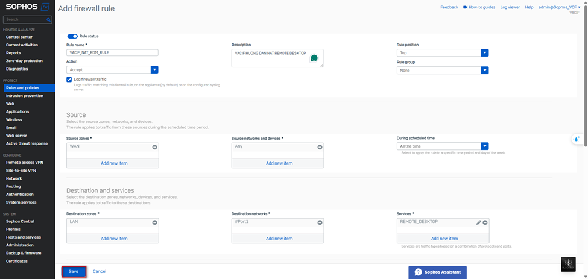Edit the REMOTE_DESKTOP service pencil icon
588x279 pixels.
tap(479, 222)
